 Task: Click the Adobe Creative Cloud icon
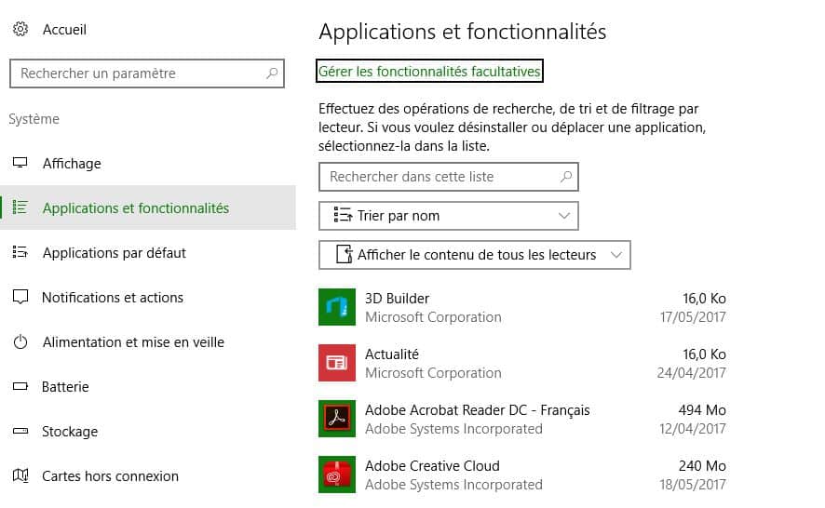[337, 475]
